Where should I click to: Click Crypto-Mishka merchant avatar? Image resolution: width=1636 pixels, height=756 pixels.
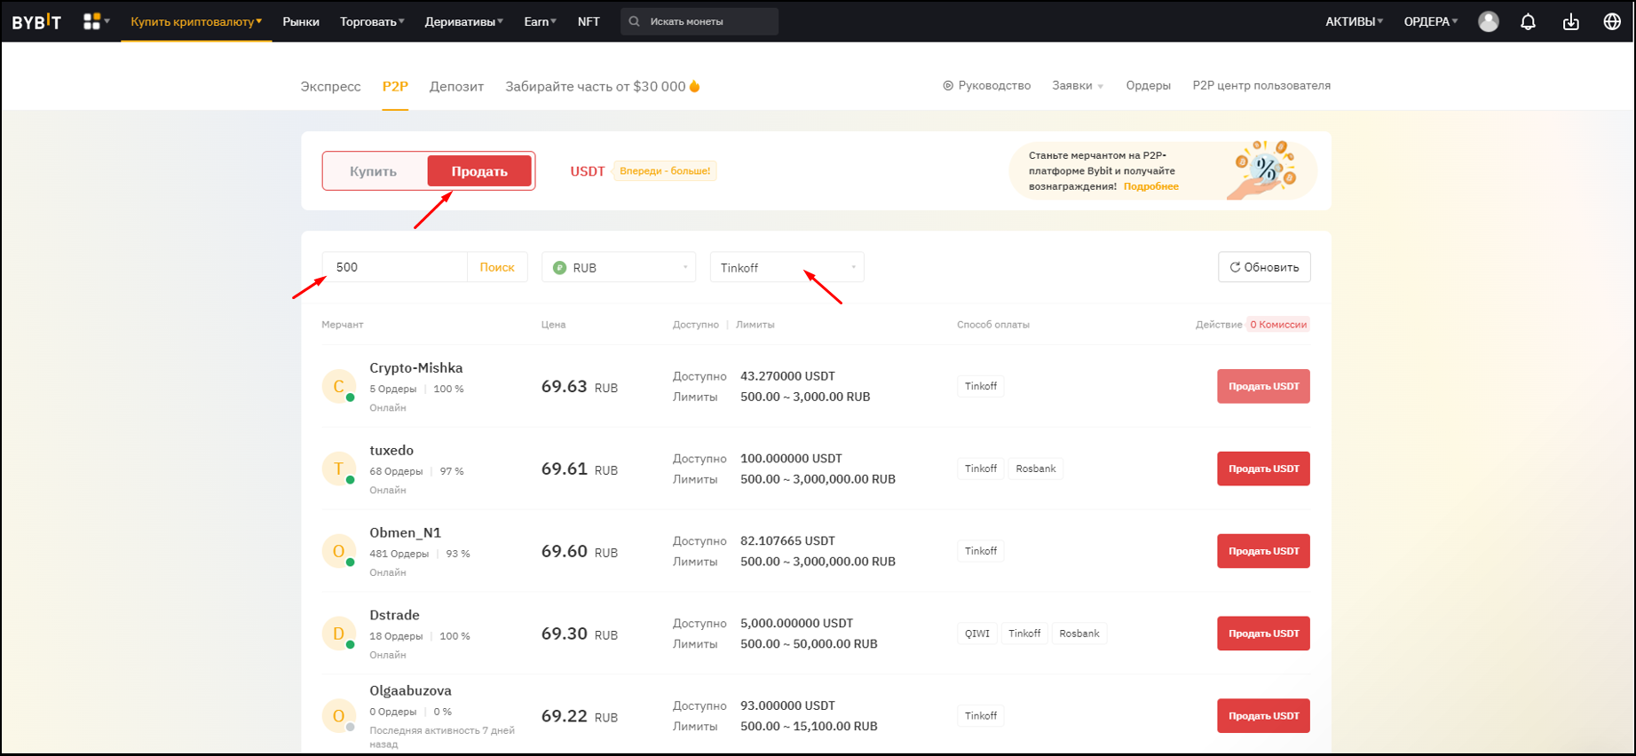pyautogui.click(x=339, y=386)
